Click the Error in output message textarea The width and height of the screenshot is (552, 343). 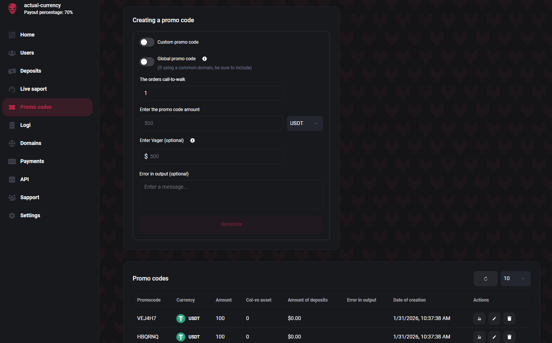click(231, 195)
